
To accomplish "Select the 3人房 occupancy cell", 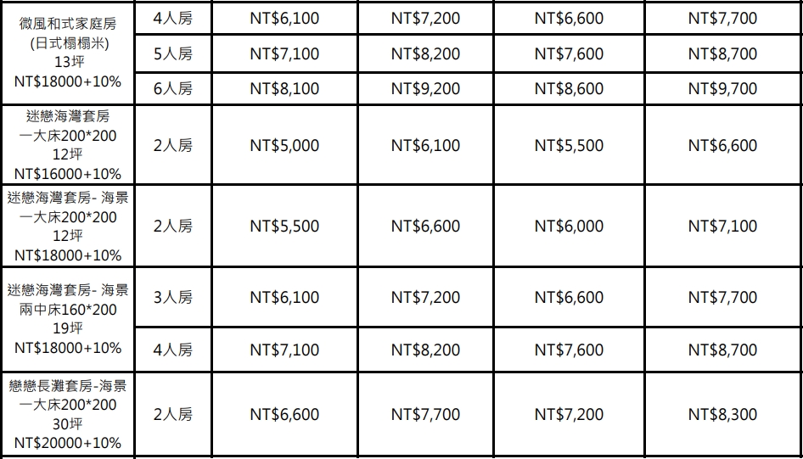I will pyautogui.click(x=173, y=297).
